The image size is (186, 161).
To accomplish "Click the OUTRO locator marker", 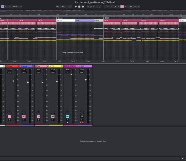I will tap(182, 18).
